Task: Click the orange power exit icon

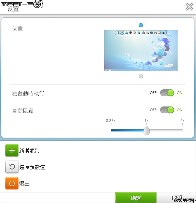Action: [12, 183]
